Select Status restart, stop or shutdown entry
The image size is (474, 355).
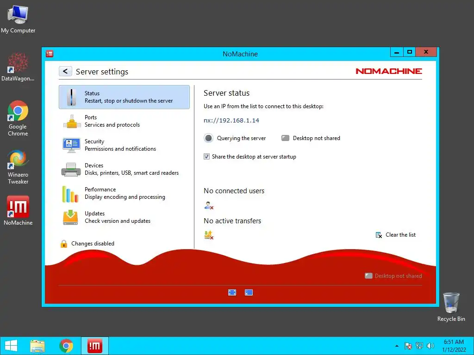(x=124, y=97)
